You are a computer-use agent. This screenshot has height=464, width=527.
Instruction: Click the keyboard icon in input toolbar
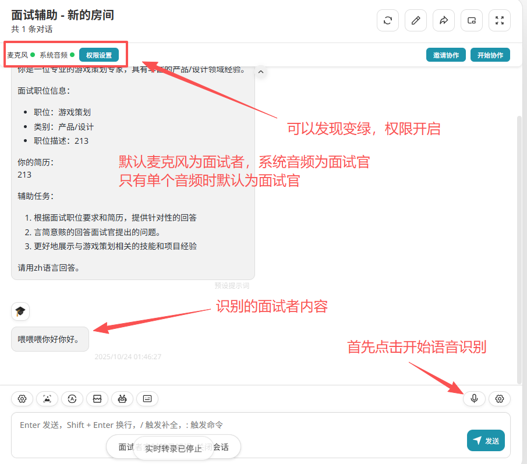click(147, 399)
